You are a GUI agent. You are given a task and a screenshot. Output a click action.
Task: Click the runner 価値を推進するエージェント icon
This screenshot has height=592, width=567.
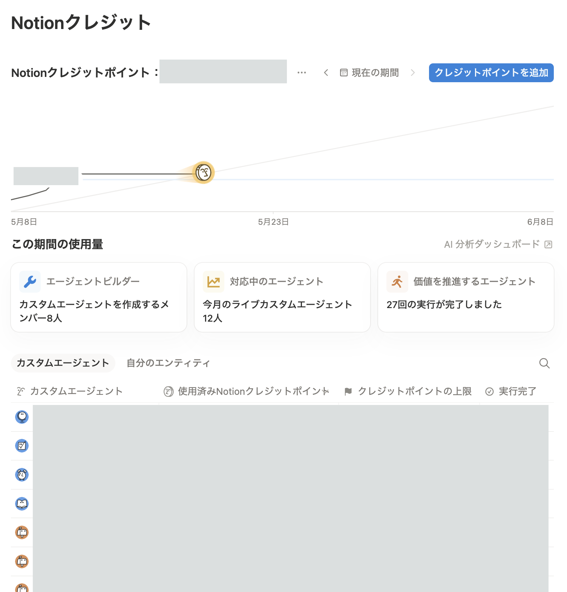pyautogui.click(x=397, y=282)
